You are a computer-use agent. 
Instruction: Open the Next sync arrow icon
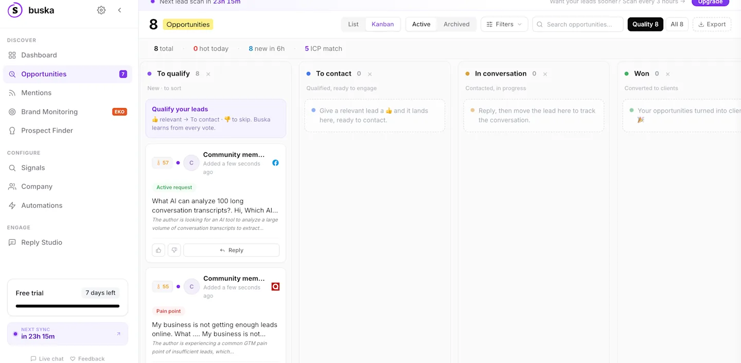tap(118, 334)
